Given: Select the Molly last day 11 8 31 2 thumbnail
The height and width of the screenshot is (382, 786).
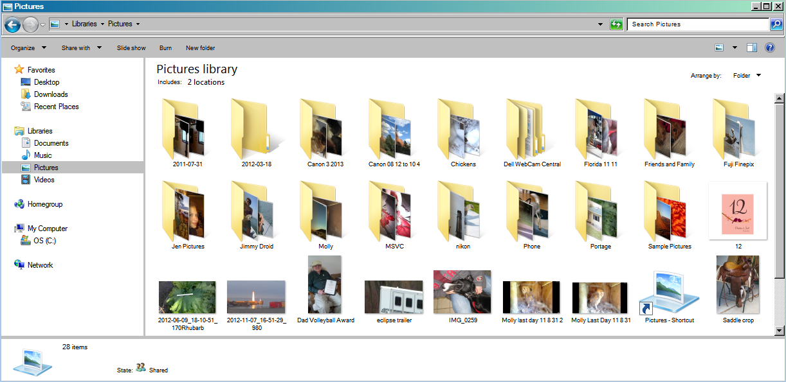Looking at the screenshot, I should [x=531, y=297].
